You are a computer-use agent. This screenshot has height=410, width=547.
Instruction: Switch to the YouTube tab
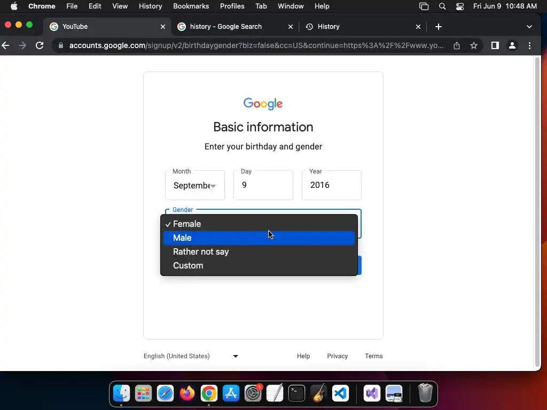107,27
